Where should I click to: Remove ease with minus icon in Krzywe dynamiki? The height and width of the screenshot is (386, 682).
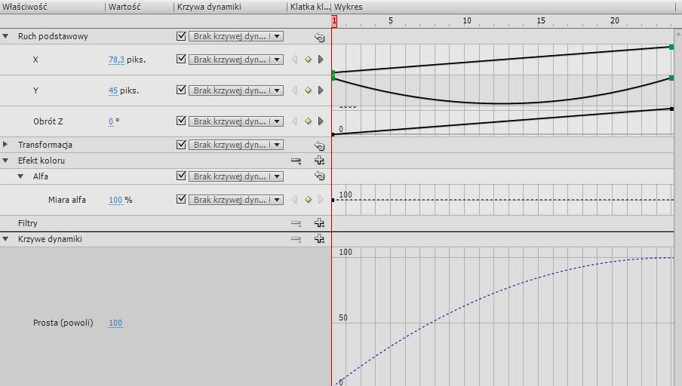296,239
